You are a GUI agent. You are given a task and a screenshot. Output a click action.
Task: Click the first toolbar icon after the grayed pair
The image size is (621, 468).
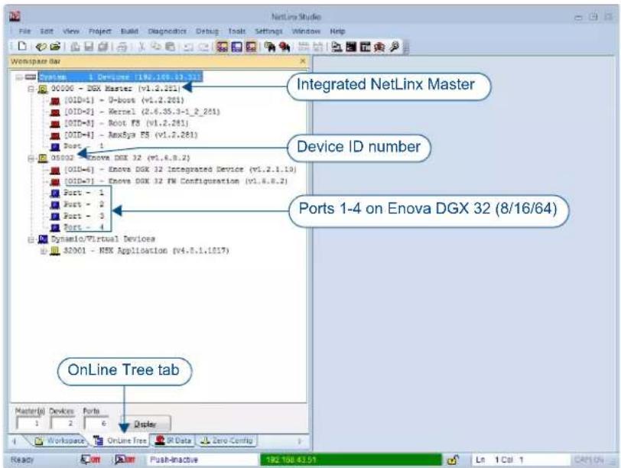point(337,47)
